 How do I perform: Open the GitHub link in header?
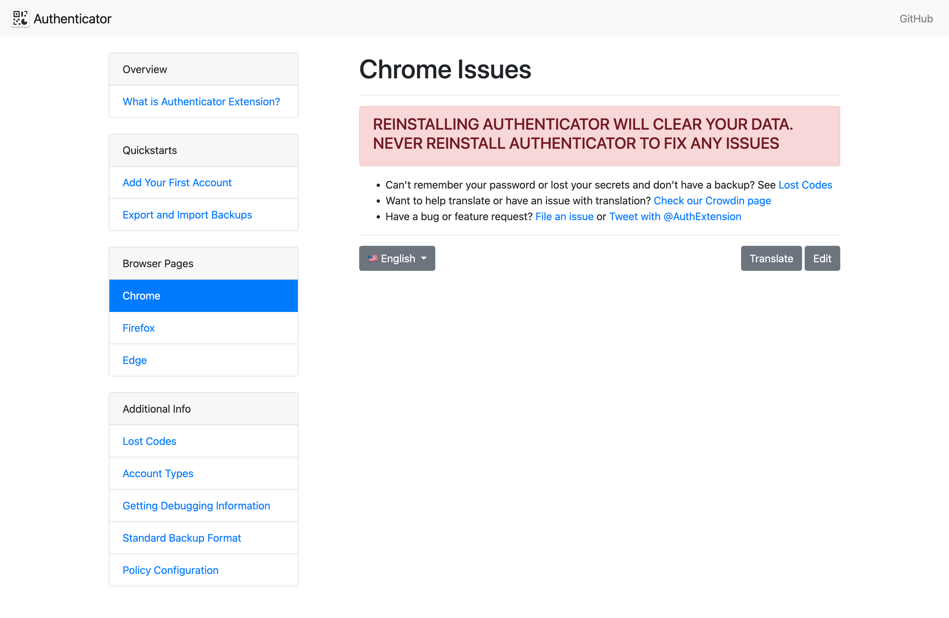point(915,19)
